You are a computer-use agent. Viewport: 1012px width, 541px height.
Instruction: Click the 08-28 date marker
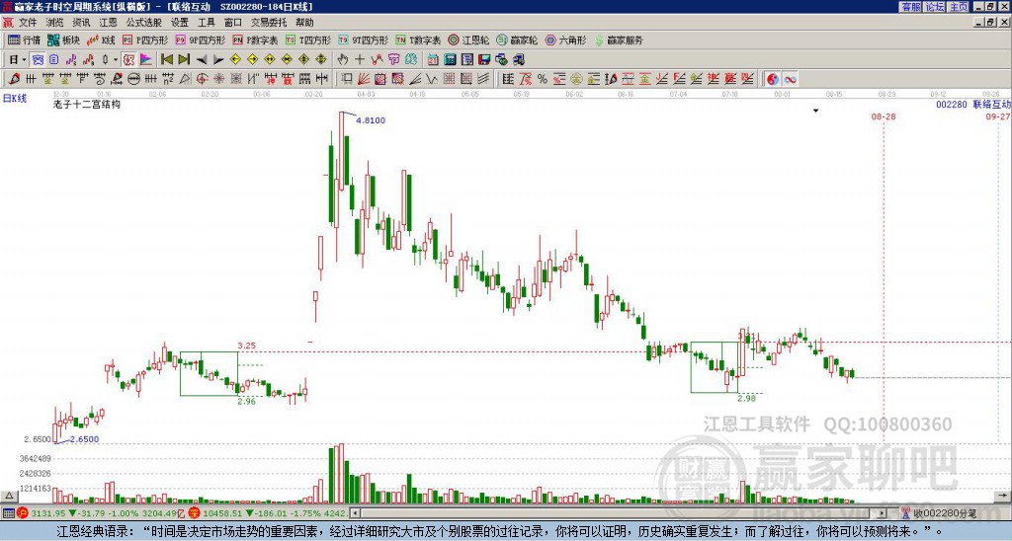click(x=884, y=116)
